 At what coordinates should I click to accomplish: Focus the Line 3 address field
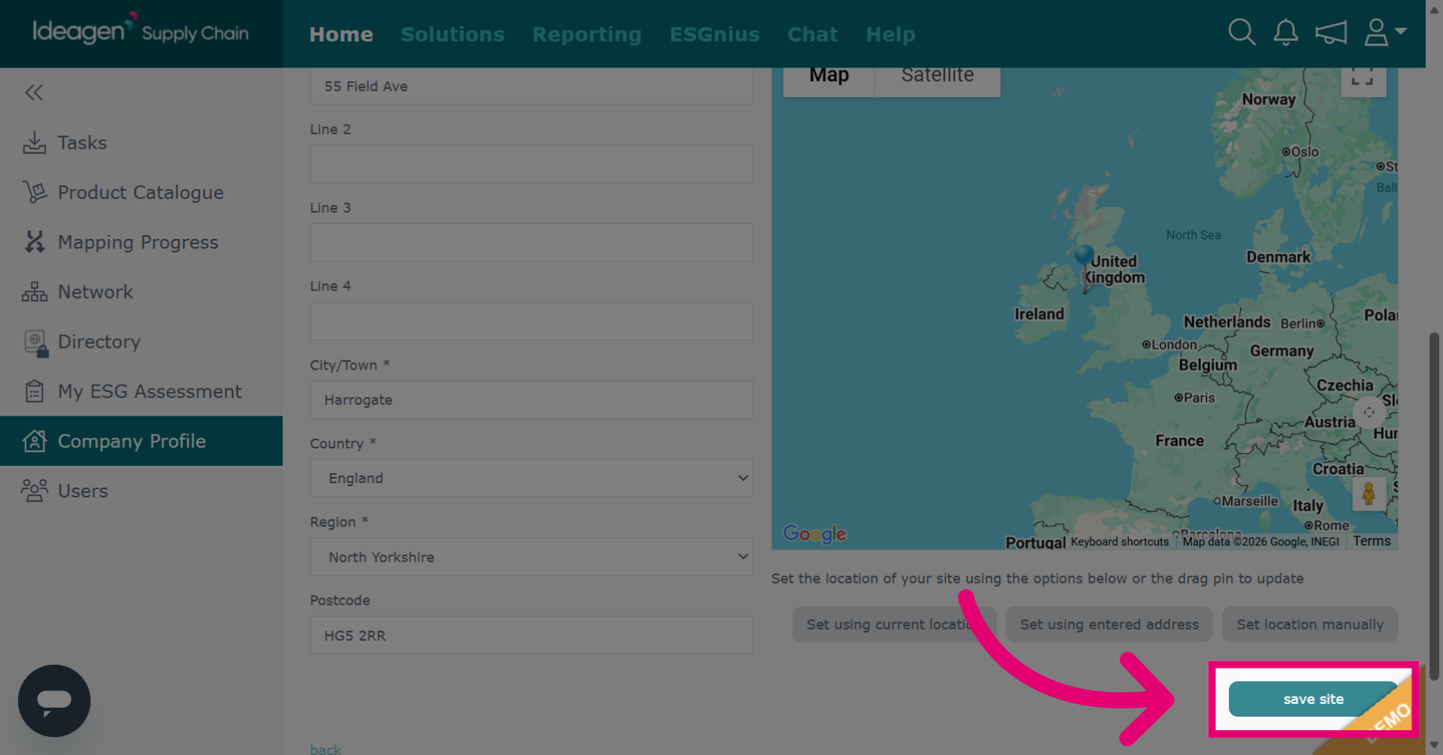pos(531,242)
